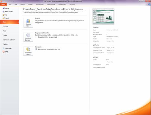Switch to the Görünüm ribbon tab
The width and height of the screenshot is (151, 115).
point(72,4)
